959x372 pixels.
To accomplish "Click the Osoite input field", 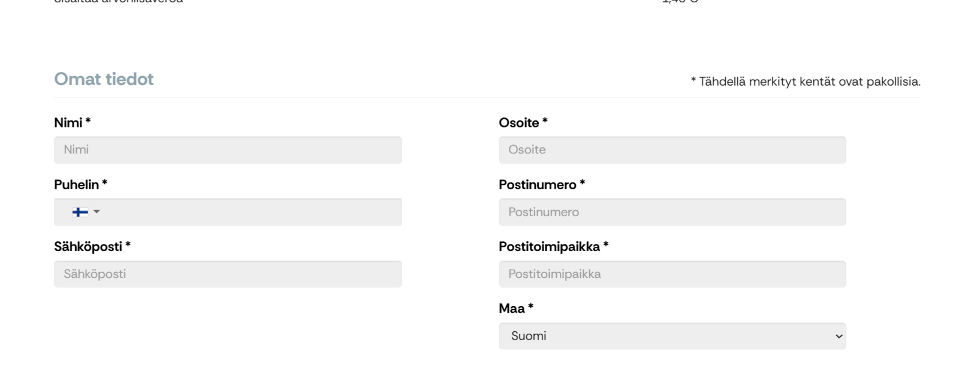I will pyautogui.click(x=672, y=150).
